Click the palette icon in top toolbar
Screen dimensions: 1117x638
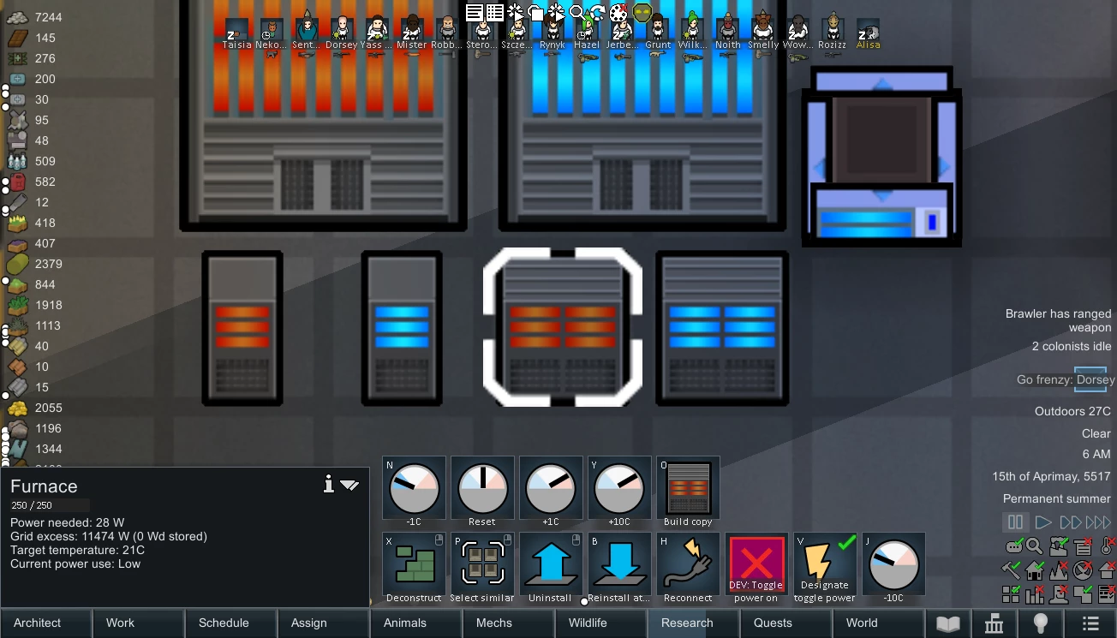point(619,12)
